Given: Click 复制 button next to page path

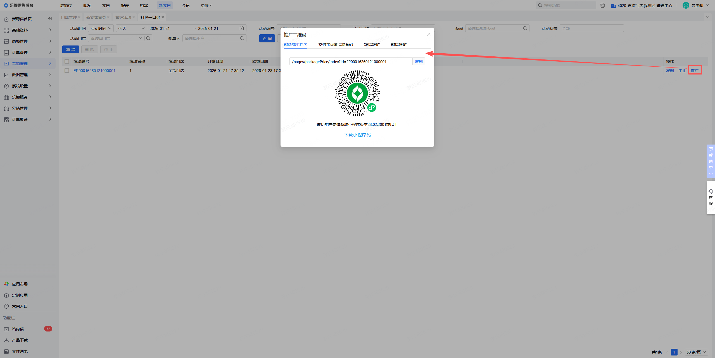Looking at the screenshot, I should click(419, 62).
